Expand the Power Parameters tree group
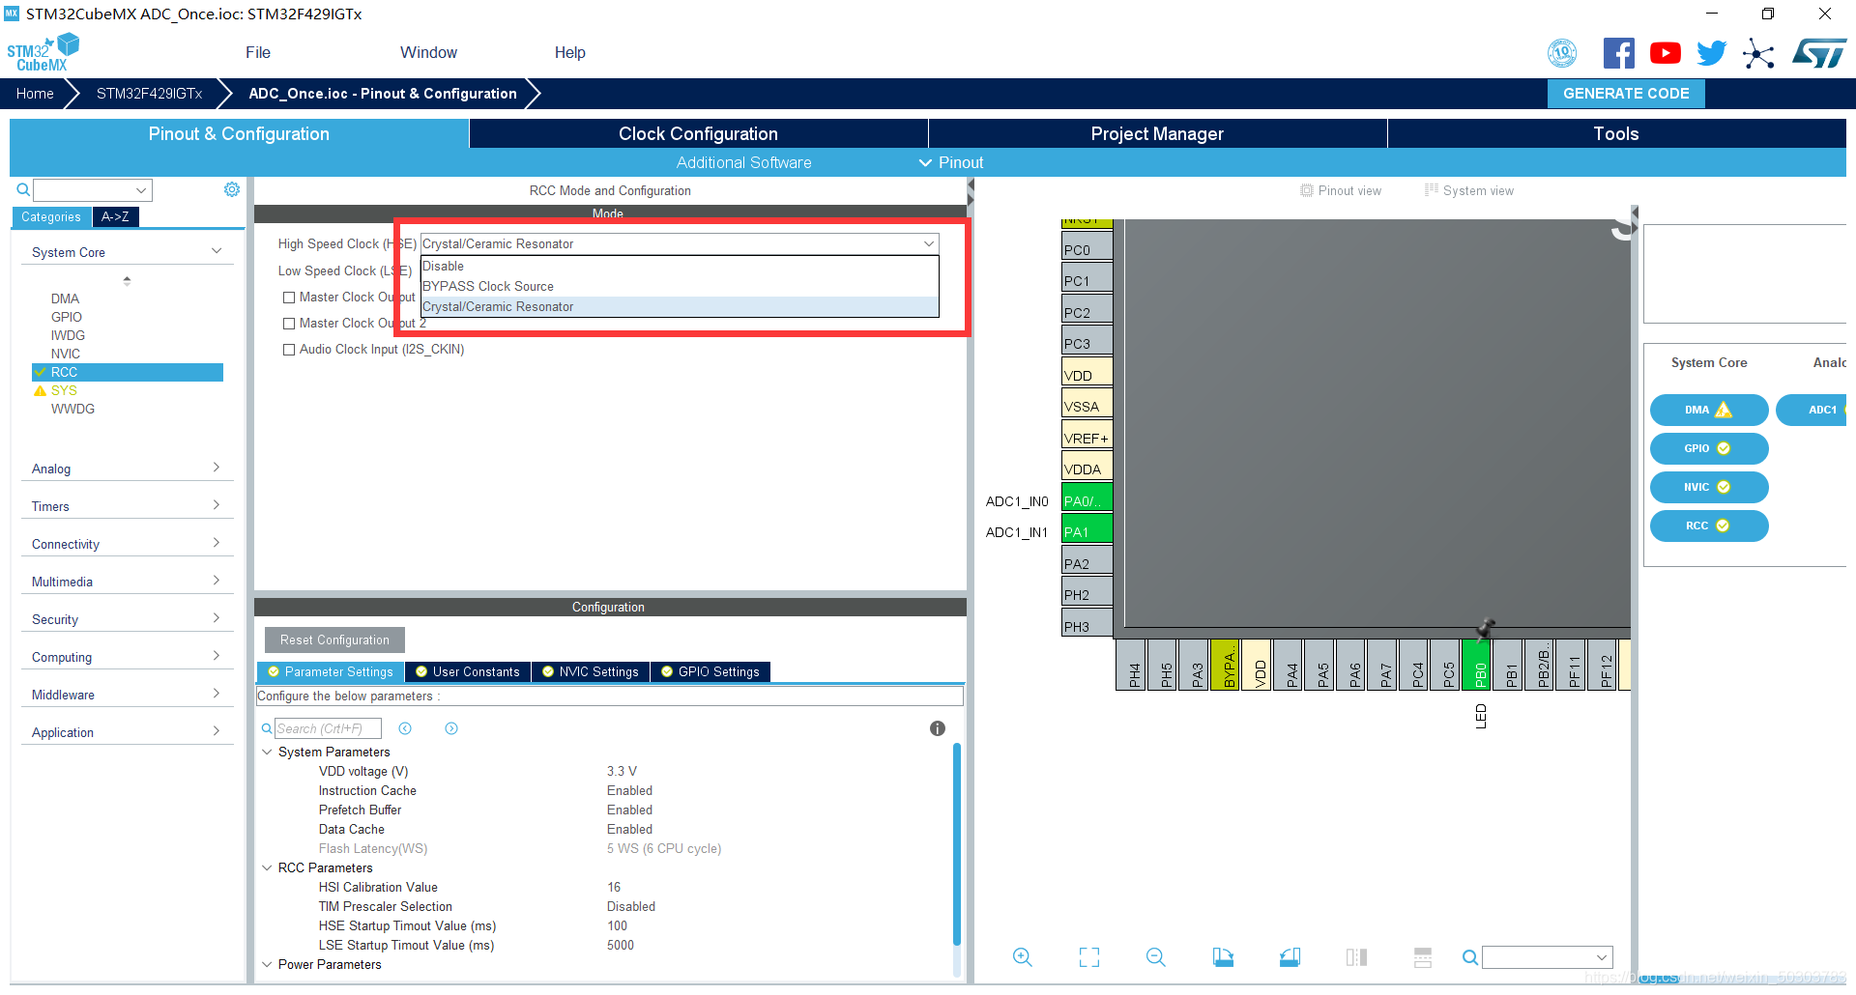Viewport: 1856px width, 995px height. pos(268,964)
